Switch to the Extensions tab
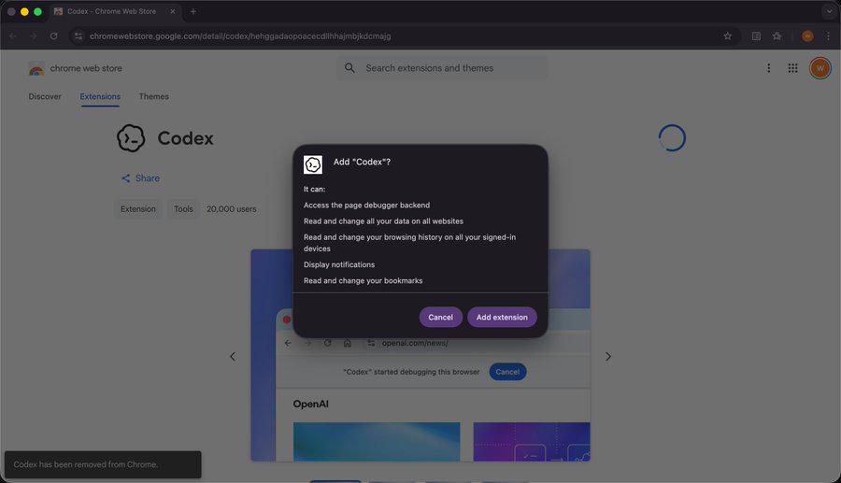The height and width of the screenshot is (483, 841). (100, 96)
